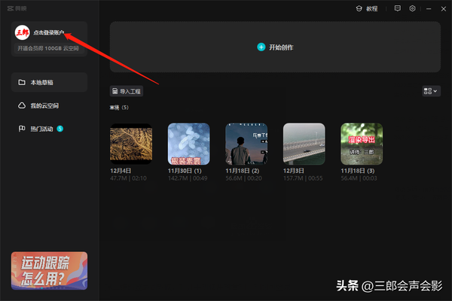Open the 11月30日 (1) draft thumbnail

[x=189, y=144]
